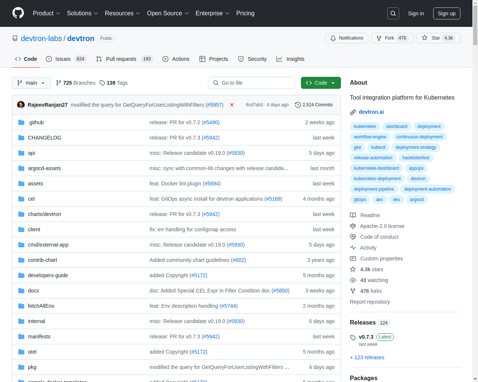The width and height of the screenshot is (478, 382).
Task: Switch to the Actions tab
Action: (x=176, y=59)
